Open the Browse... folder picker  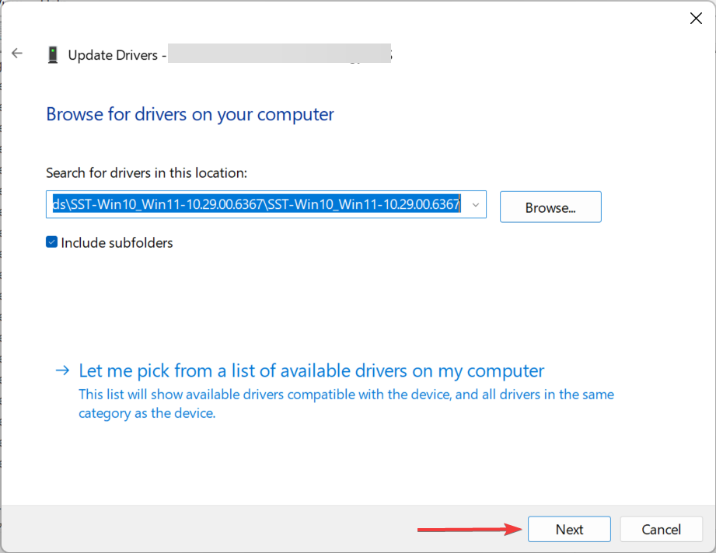(550, 207)
